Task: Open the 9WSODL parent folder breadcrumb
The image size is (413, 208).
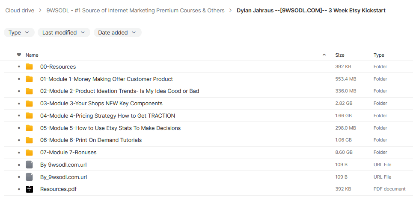Action: [135, 10]
